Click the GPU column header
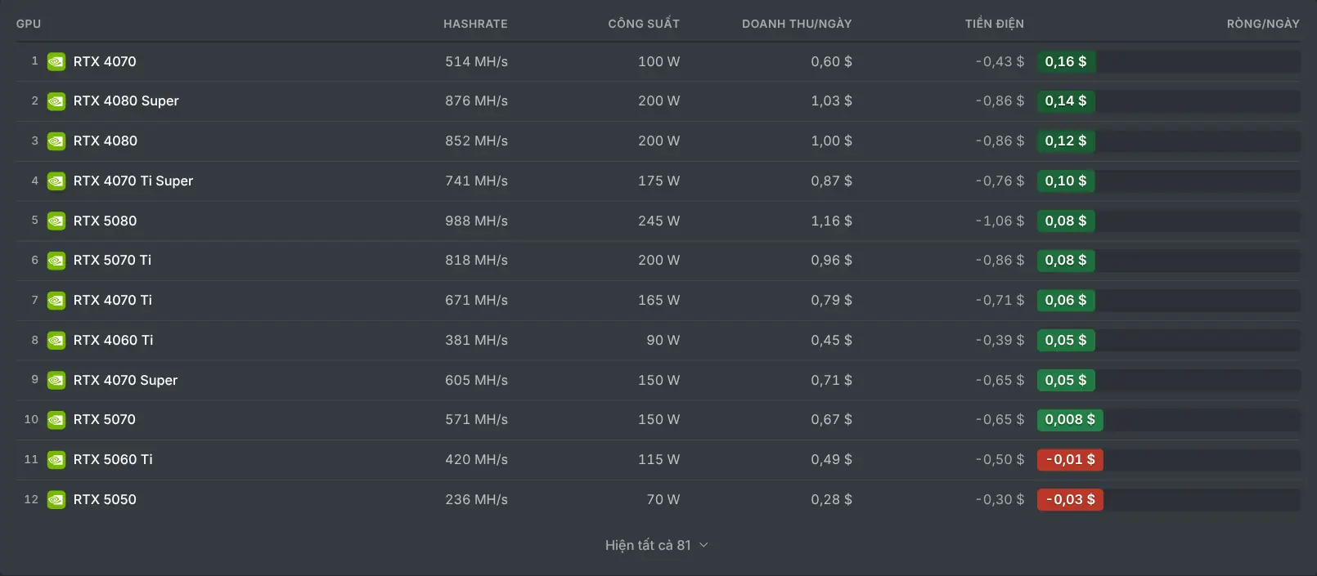 pos(29,24)
